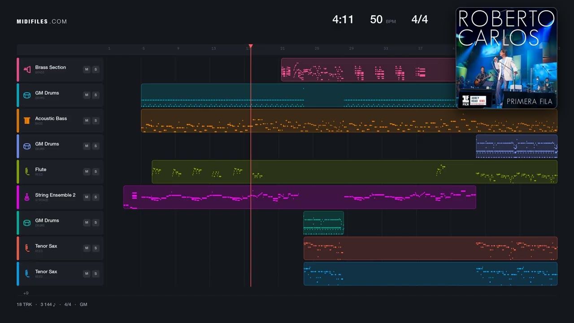Click the 50 BPM tempo display

383,20
